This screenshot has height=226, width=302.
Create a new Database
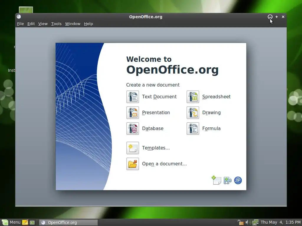pyautogui.click(x=132, y=129)
